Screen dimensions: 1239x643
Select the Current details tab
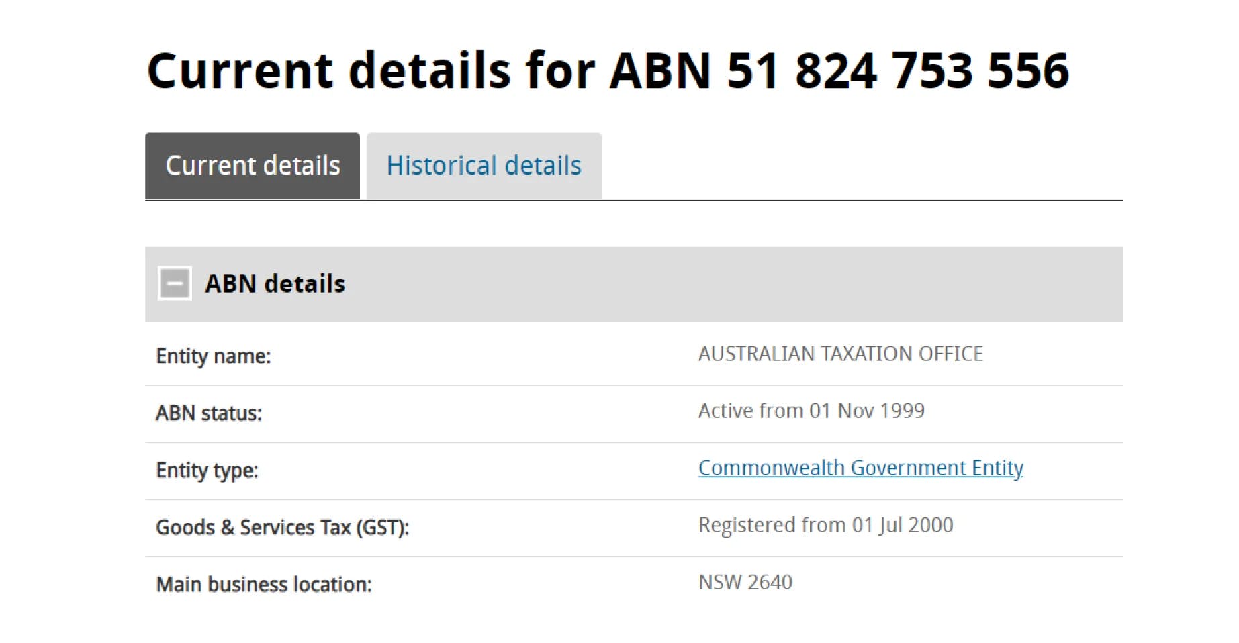tap(253, 166)
